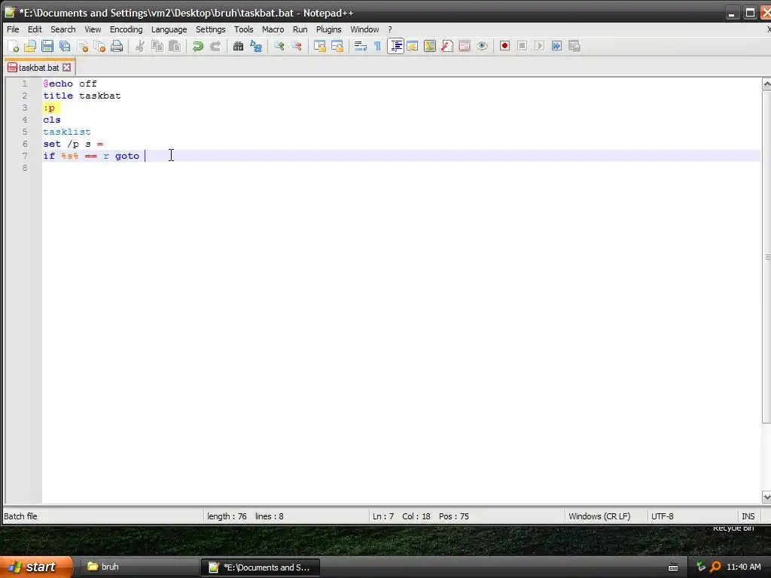Click the Open file folder icon
This screenshot has height=578, width=771.
coord(30,46)
